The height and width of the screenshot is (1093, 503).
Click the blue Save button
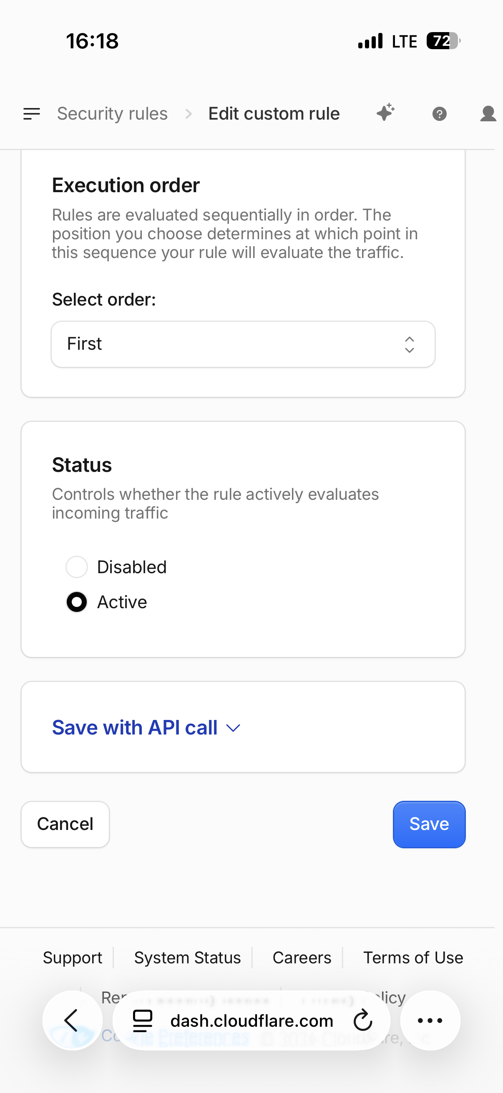point(429,825)
